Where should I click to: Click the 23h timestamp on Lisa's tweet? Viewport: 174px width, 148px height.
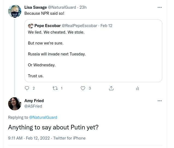click(x=83, y=7)
